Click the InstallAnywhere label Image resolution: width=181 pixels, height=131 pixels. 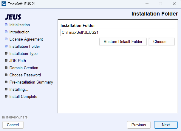pos(15,117)
